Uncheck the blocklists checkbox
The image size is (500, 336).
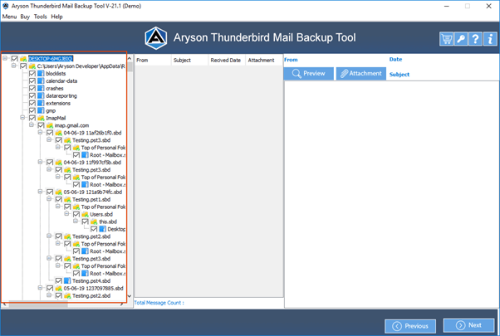point(32,74)
